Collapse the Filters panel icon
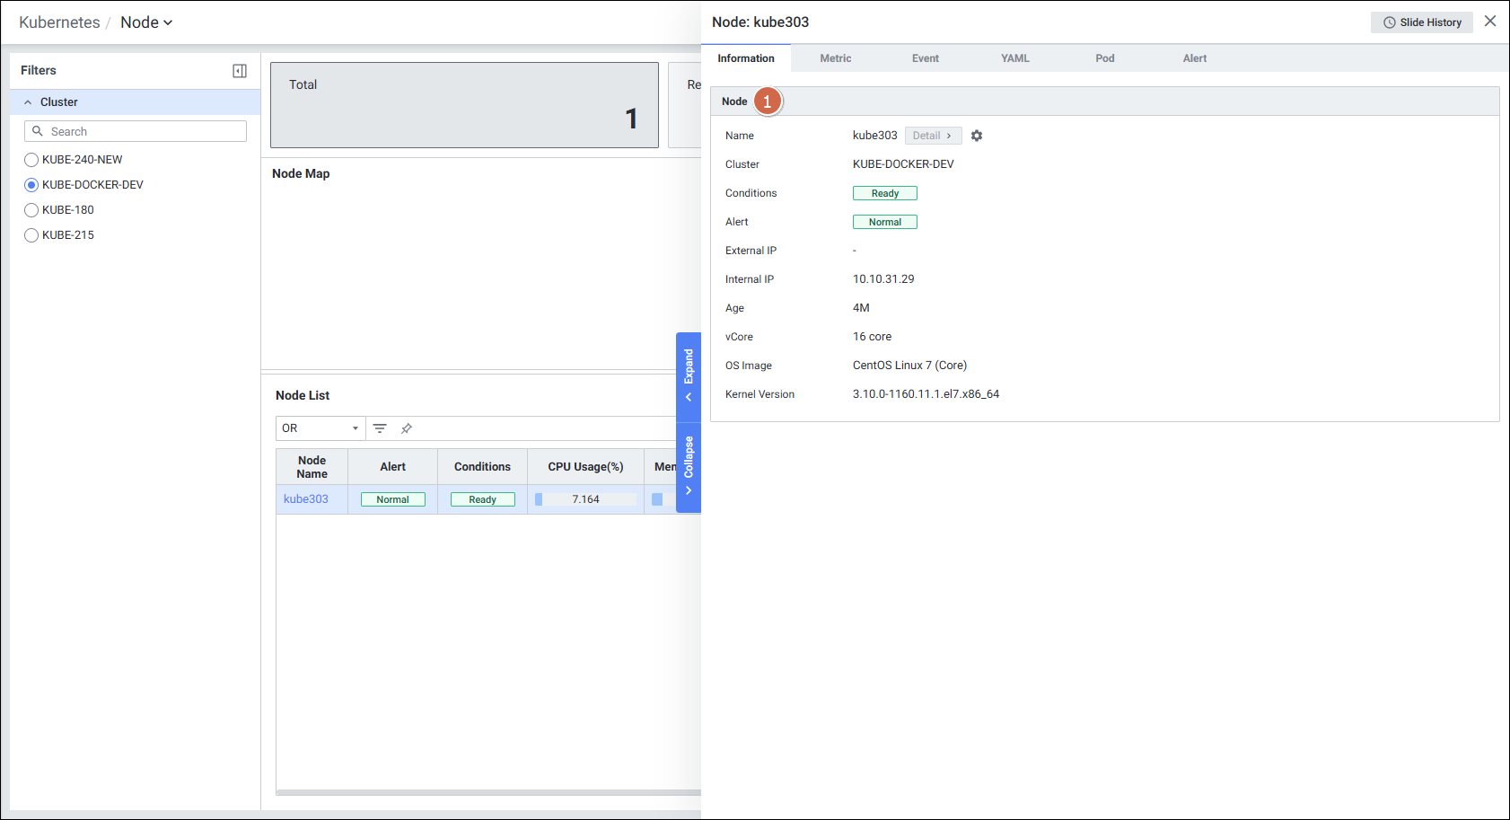 click(240, 71)
